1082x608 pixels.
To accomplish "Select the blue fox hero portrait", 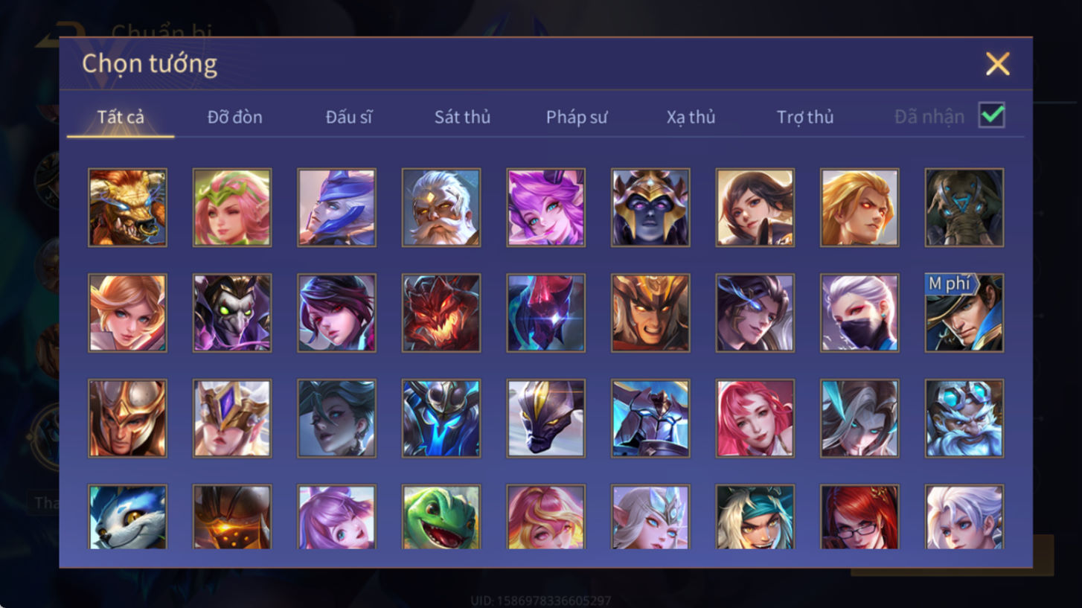I will pos(127,517).
